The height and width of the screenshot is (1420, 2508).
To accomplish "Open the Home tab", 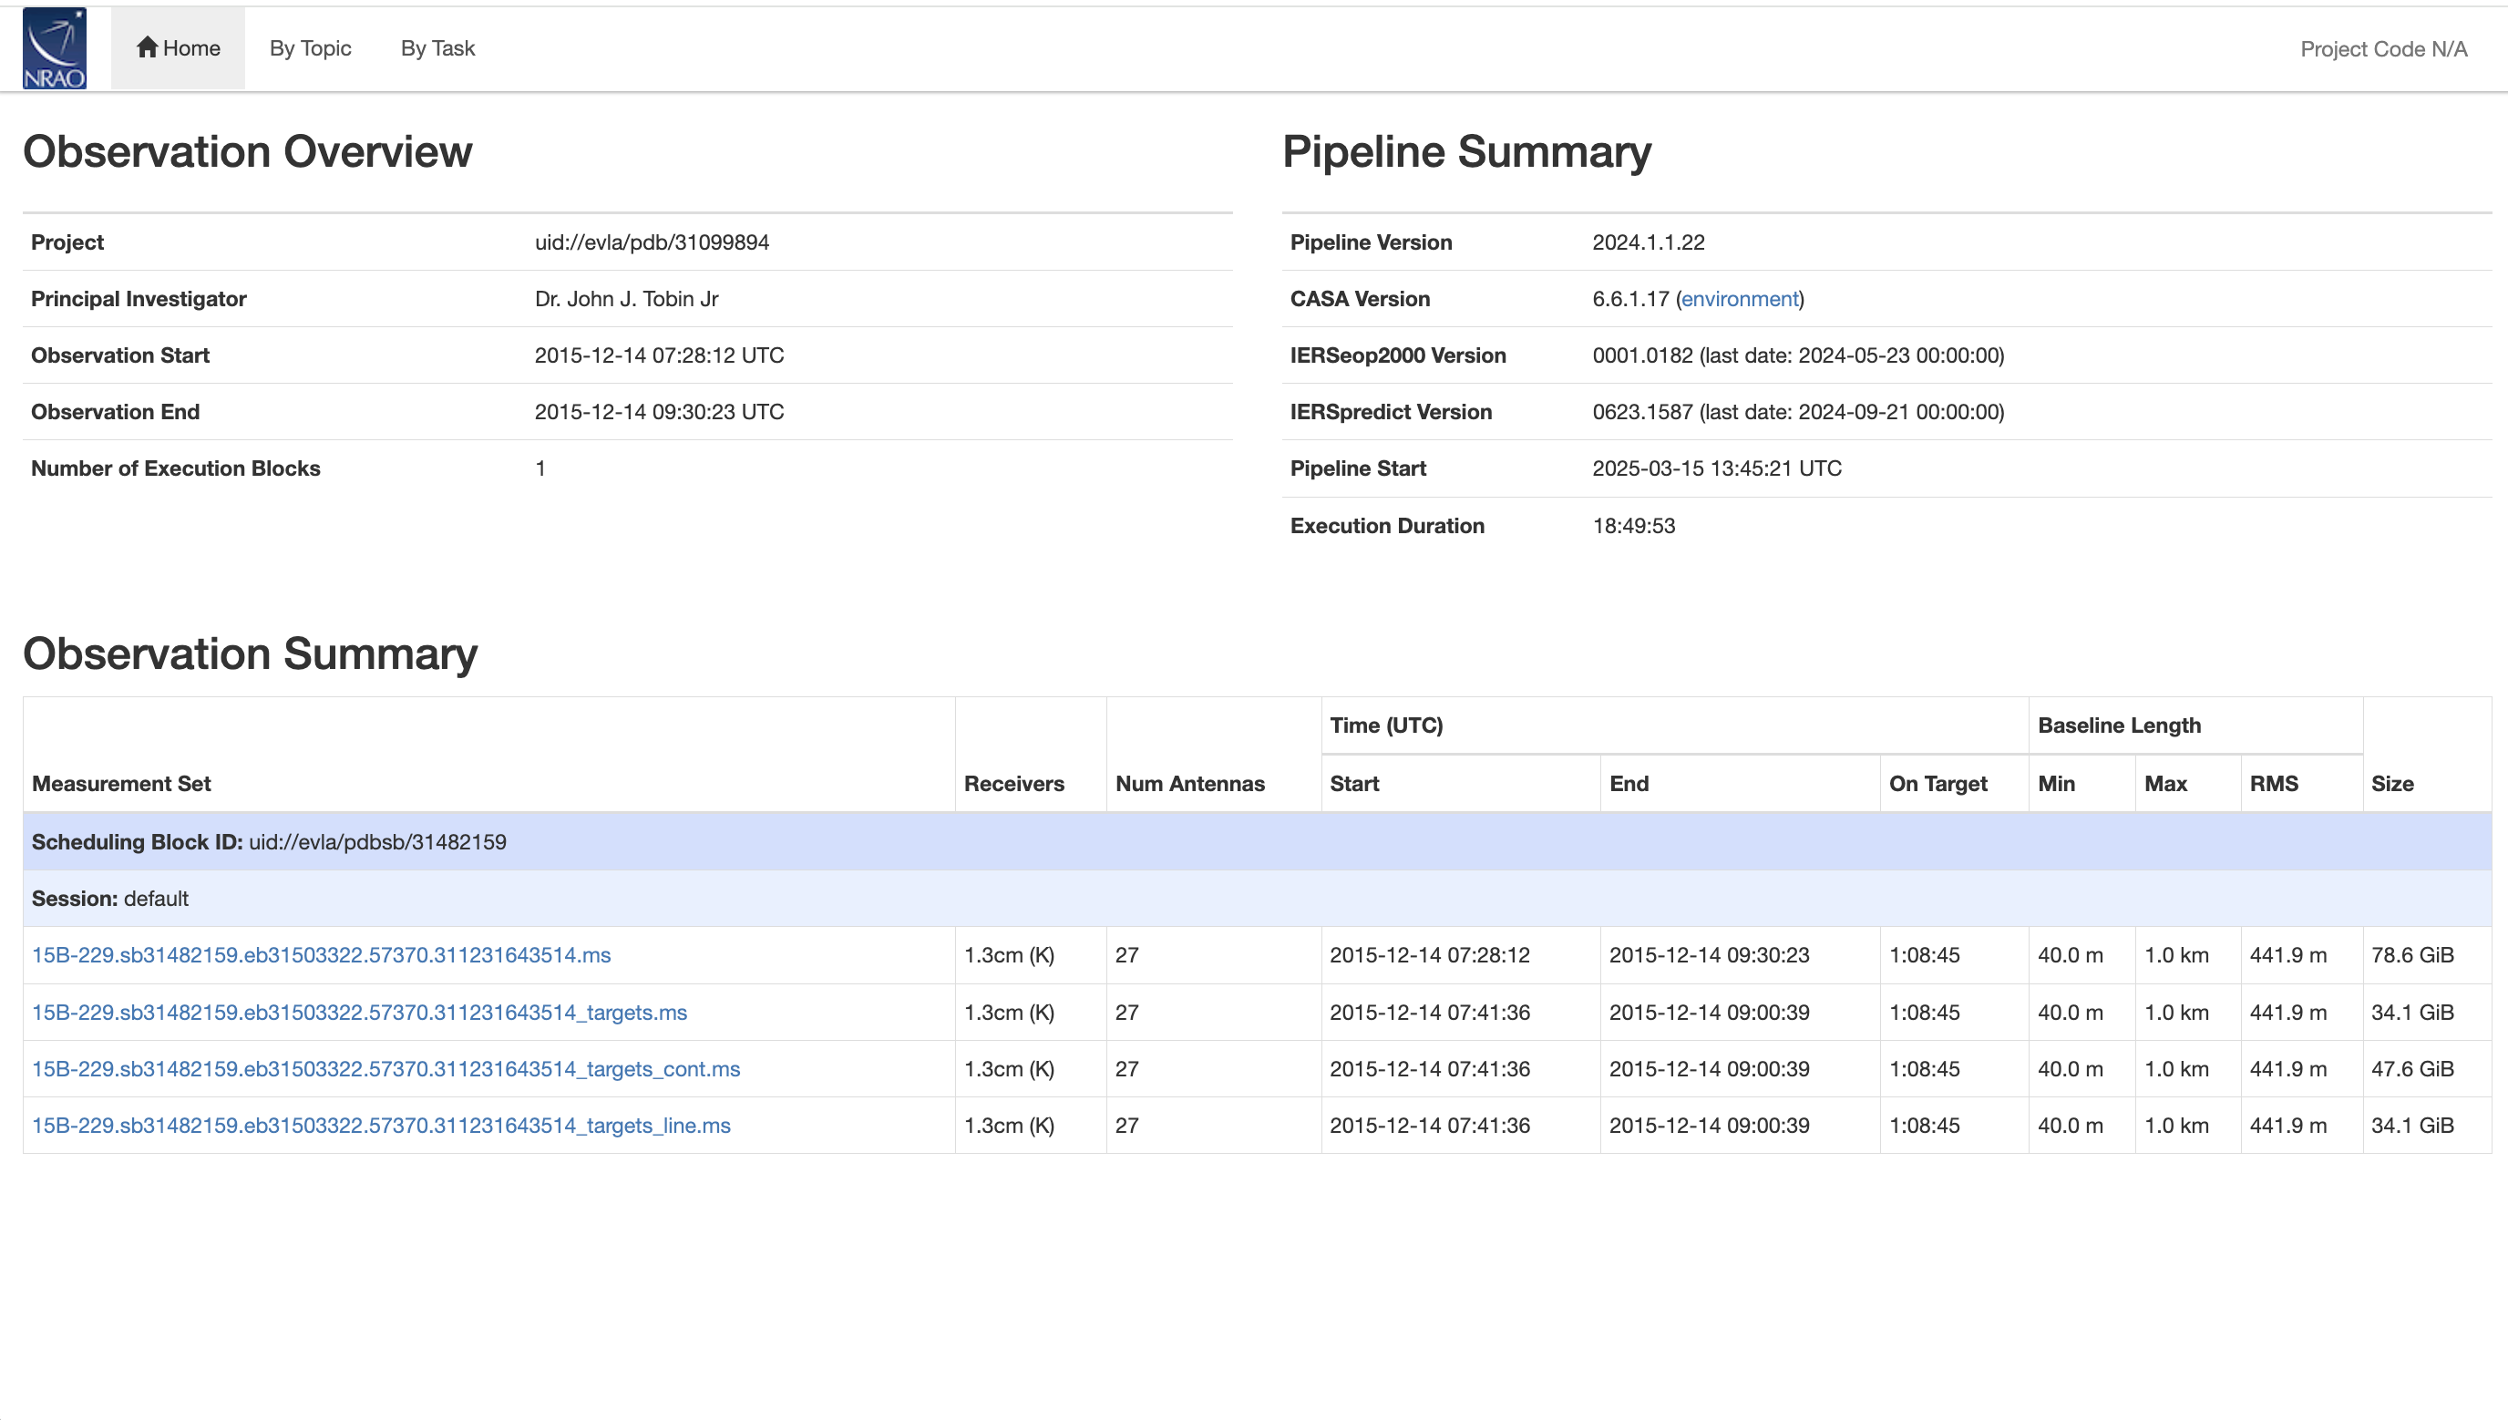I will [x=179, y=49].
